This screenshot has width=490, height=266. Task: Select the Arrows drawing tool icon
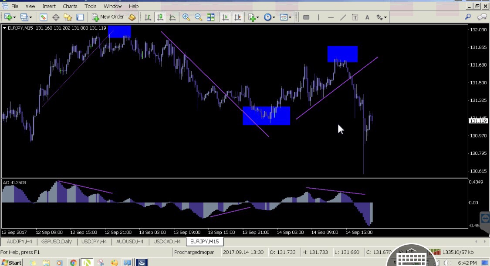click(379, 17)
